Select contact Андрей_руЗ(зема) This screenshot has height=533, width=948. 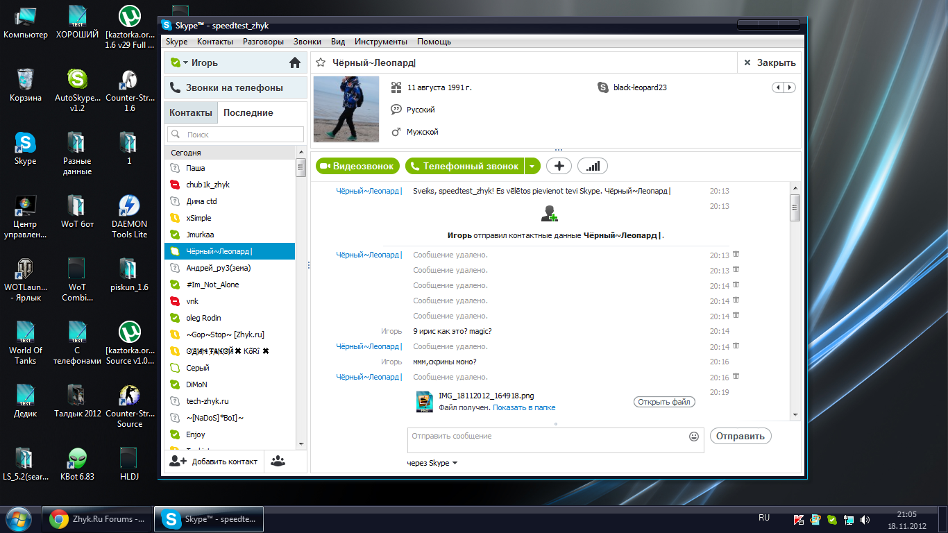click(x=230, y=268)
